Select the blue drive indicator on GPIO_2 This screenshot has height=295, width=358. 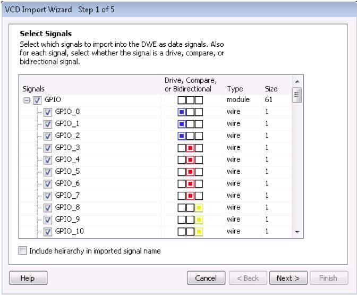[182, 136]
